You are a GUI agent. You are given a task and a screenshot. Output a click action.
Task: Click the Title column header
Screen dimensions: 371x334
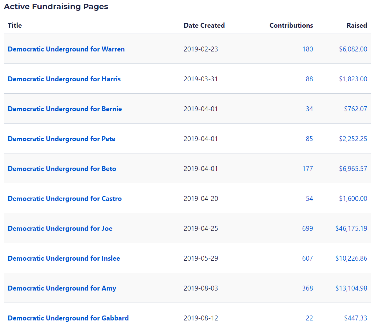(x=15, y=26)
